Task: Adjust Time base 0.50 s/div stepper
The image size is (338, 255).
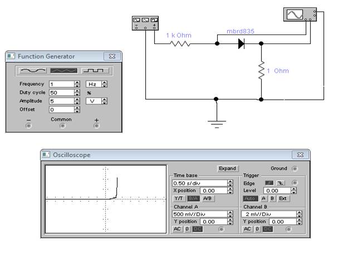Action: point(230,183)
